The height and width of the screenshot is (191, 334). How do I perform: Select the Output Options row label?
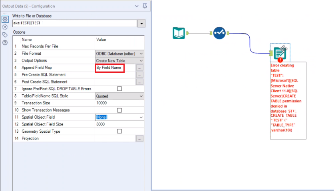click(x=34, y=60)
